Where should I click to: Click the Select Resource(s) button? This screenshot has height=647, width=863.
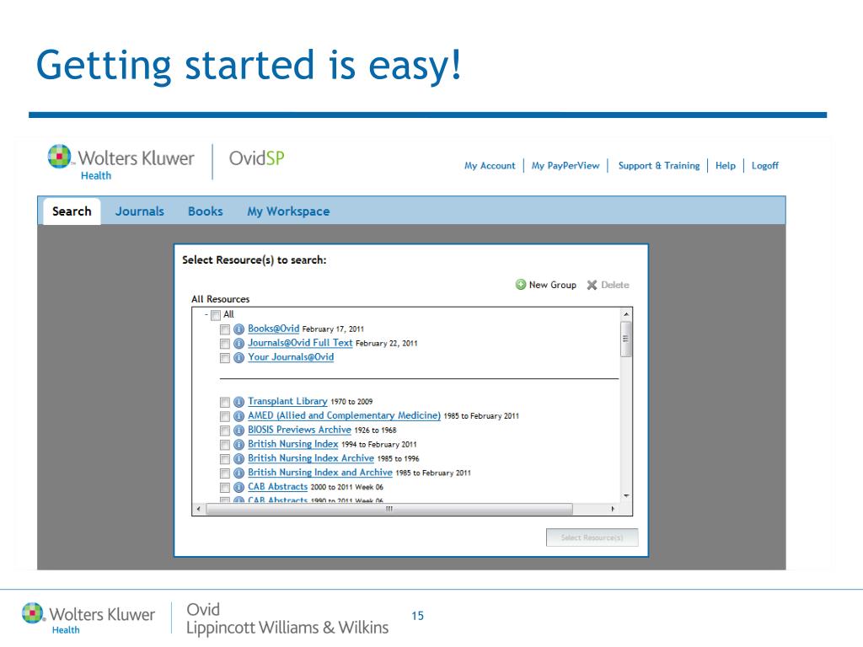click(592, 537)
